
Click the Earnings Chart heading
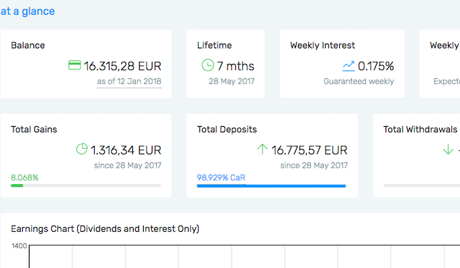(105, 229)
